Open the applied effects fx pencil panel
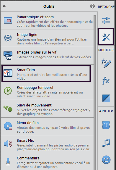Viewport: 116px width, 170px height. (x=106, y=63)
